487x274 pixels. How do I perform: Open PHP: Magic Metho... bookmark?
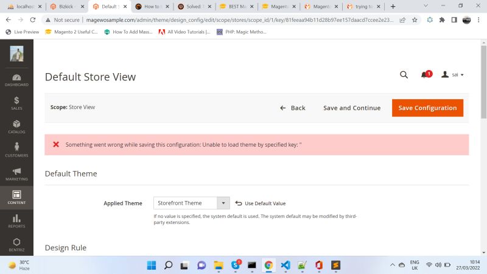[241, 32]
